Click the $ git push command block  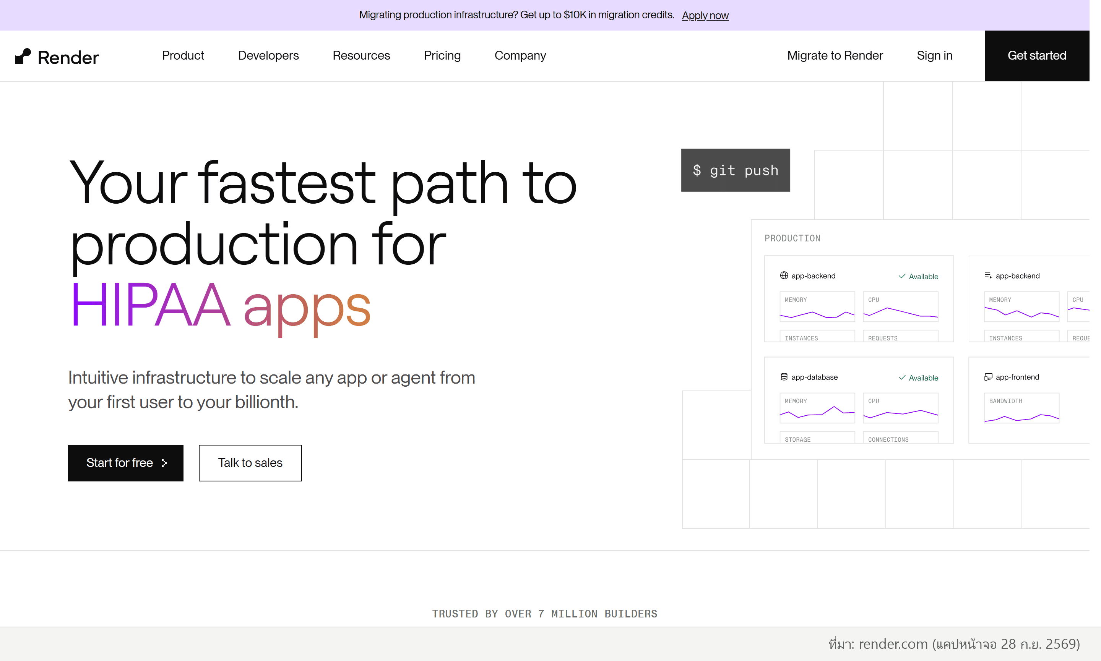(736, 170)
